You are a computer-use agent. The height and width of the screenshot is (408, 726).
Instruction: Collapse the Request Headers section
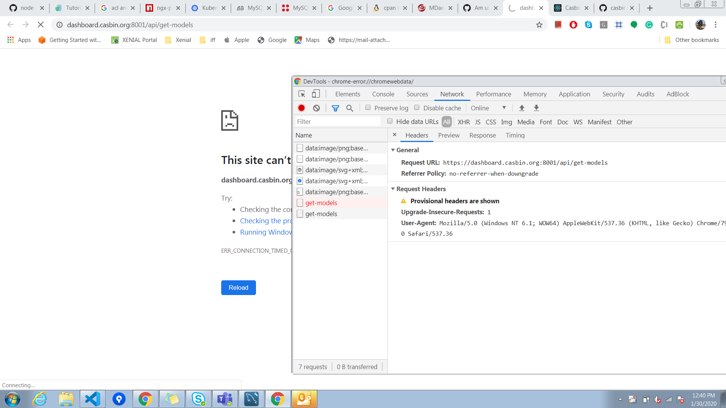pos(393,189)
